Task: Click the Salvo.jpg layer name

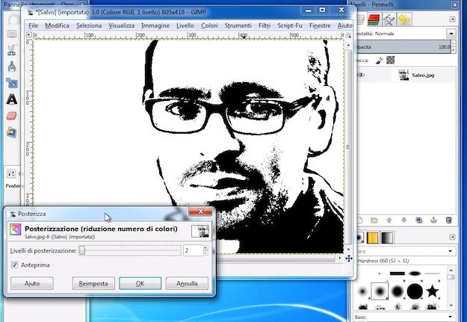Action: tap(423, 75)
